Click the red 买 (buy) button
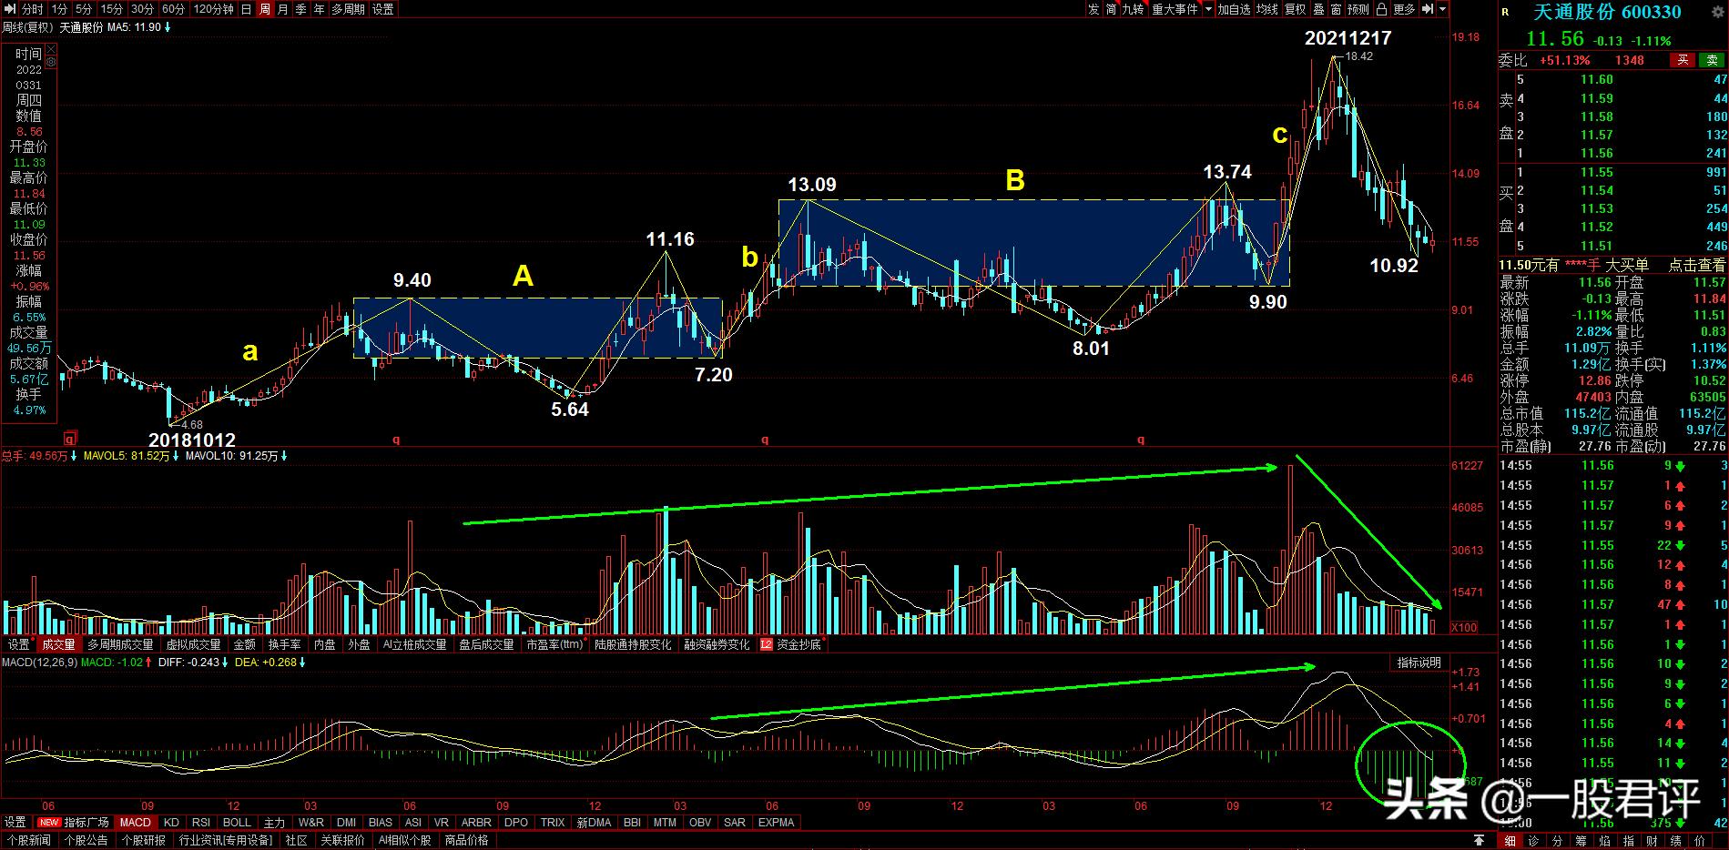Image resolution: width=1729 pixels, height=850 pixels. (x=1683, y=60)
